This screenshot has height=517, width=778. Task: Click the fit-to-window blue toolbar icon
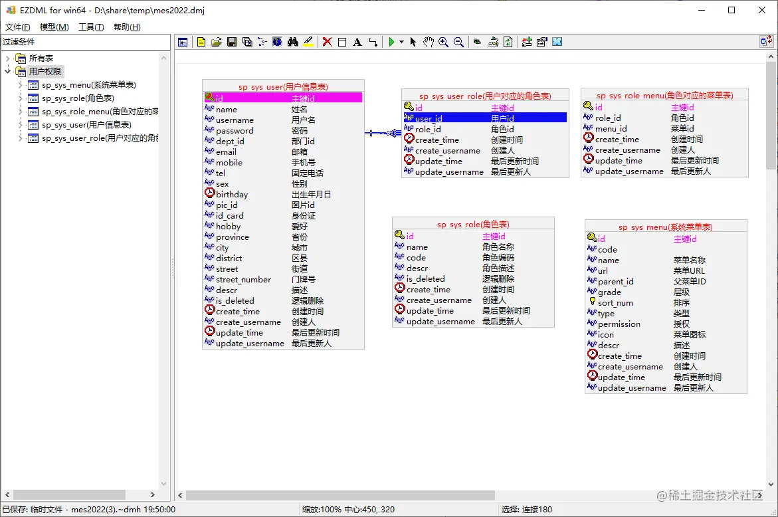tap(557, 42)
